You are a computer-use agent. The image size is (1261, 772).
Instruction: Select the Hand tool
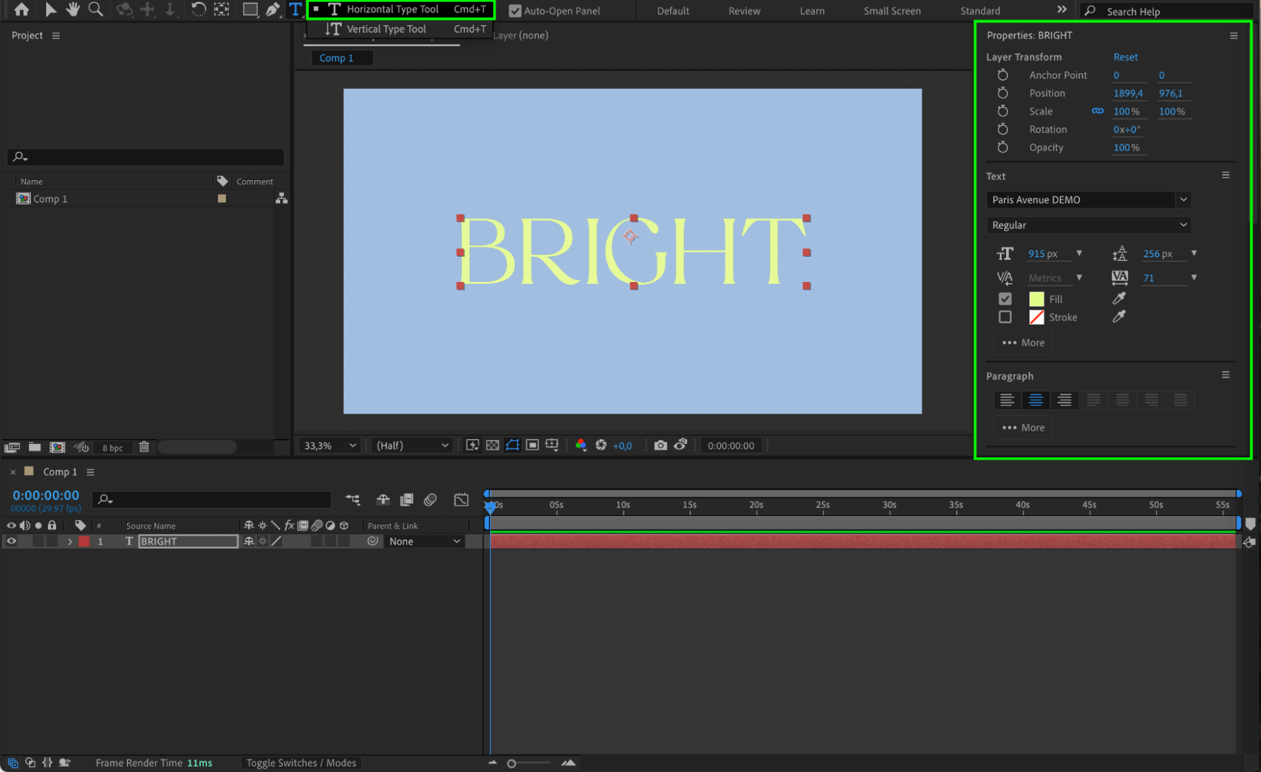point(73,9)
